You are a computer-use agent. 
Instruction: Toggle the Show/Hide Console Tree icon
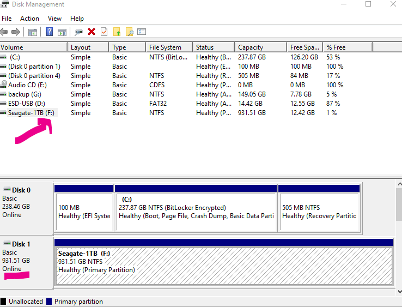33,32
